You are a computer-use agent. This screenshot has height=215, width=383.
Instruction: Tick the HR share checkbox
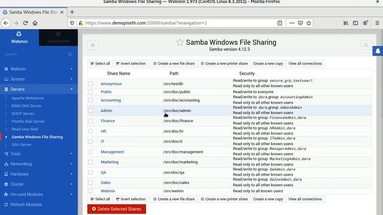[x=90, y=131]
